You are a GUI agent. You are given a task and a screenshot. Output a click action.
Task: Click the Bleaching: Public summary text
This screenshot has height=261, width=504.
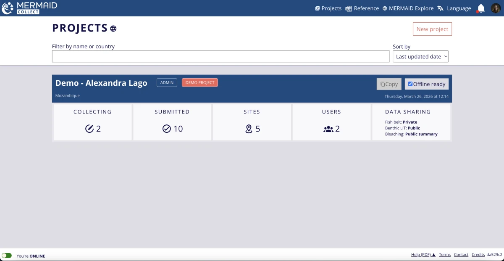(x=411, y=134)
